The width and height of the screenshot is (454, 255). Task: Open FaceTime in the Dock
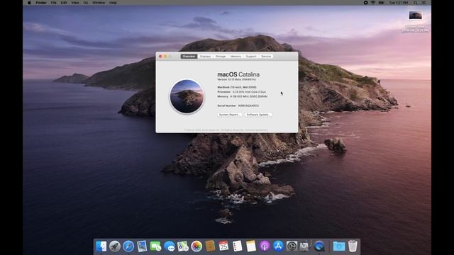click(155, 246)
